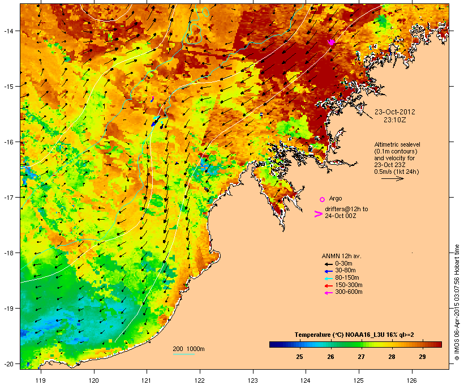Click the magenta 300-600m arrow legend icon
This screenshot has width=464, height=385.
pyautogui.click(x=328, y=293)
